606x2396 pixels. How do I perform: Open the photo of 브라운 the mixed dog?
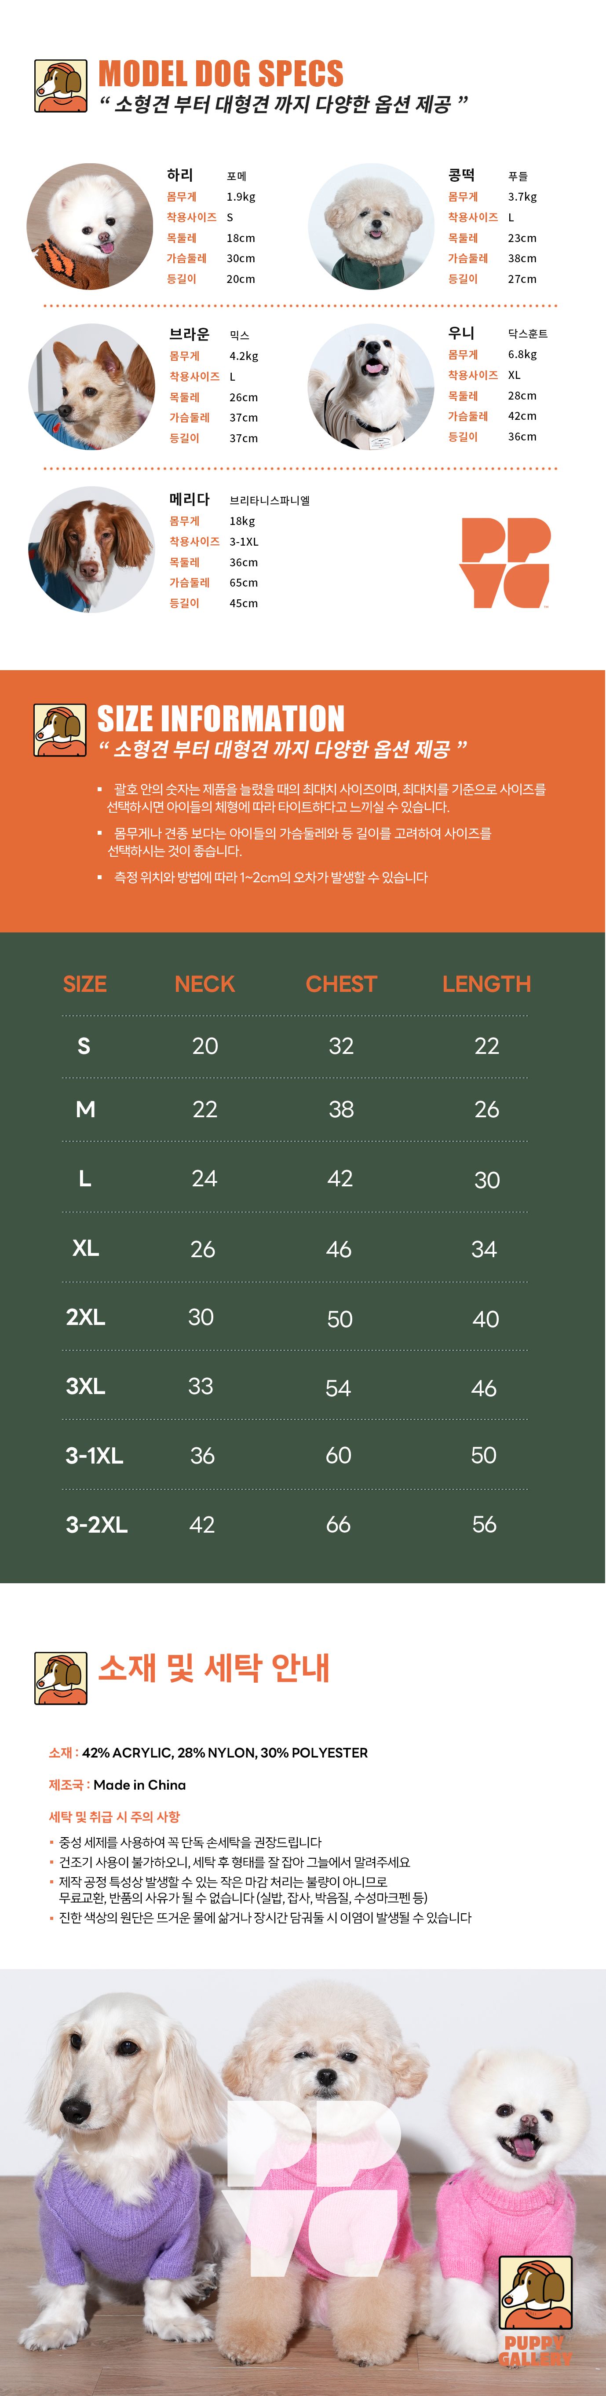(92, 386)
